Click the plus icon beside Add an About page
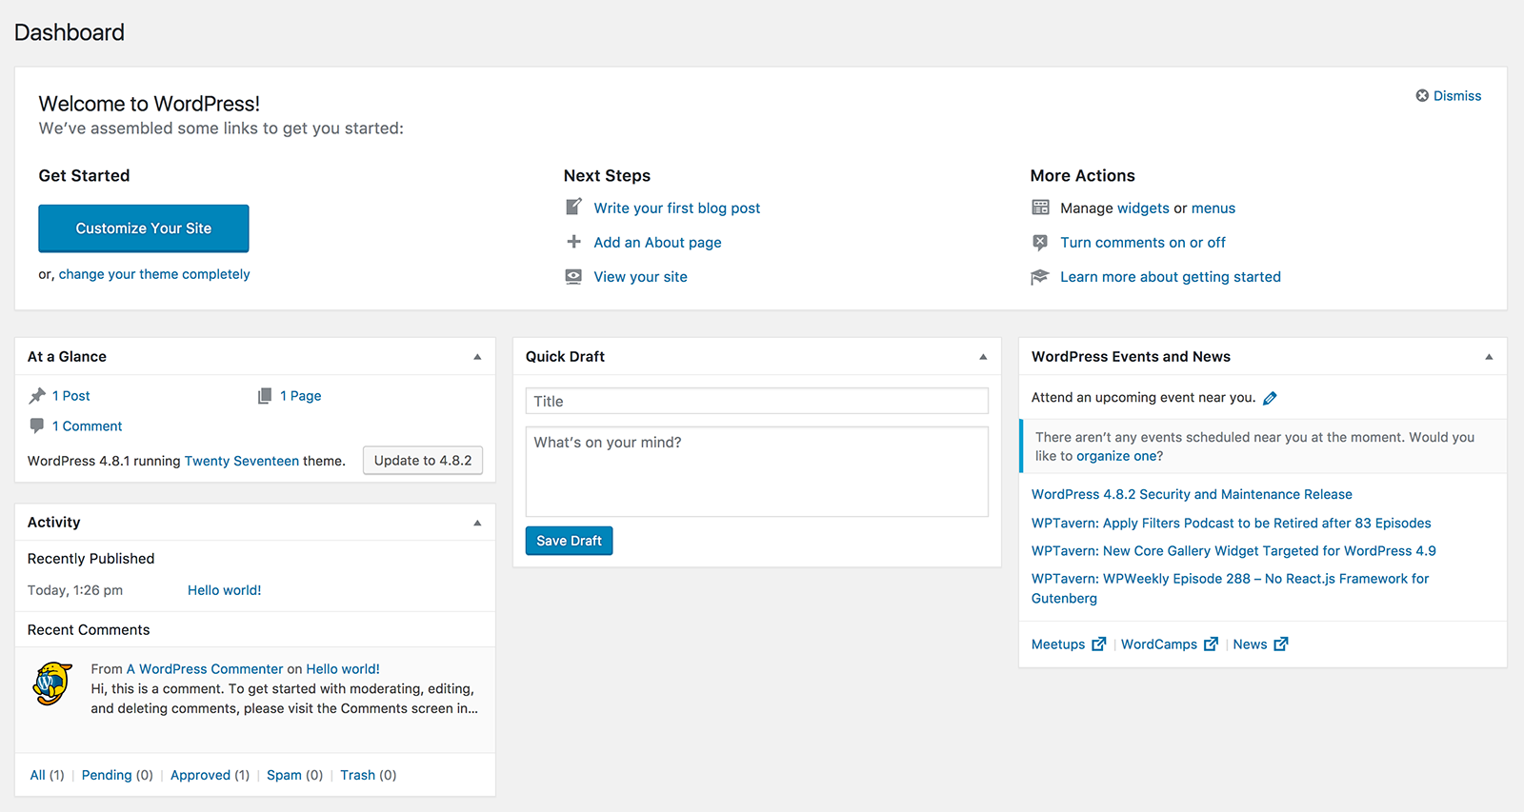Viewport: 1524px width, 812px height. (x=573, y=242)
